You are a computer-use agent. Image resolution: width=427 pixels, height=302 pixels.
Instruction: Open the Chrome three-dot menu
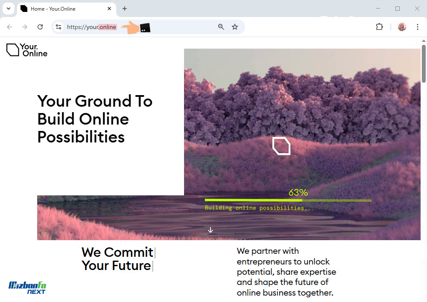[x=417, y=27]
